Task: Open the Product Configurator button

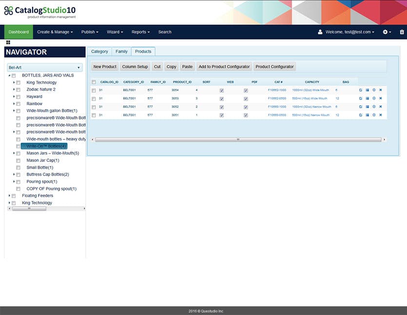Action: (274, 67)
